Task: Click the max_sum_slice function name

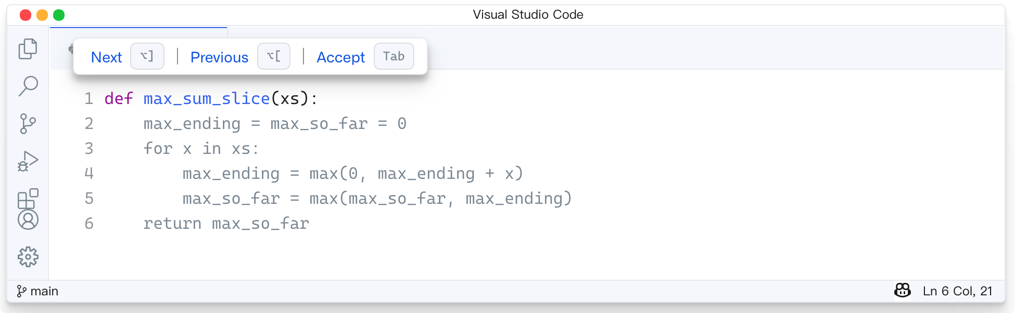Action: (207, 98)
